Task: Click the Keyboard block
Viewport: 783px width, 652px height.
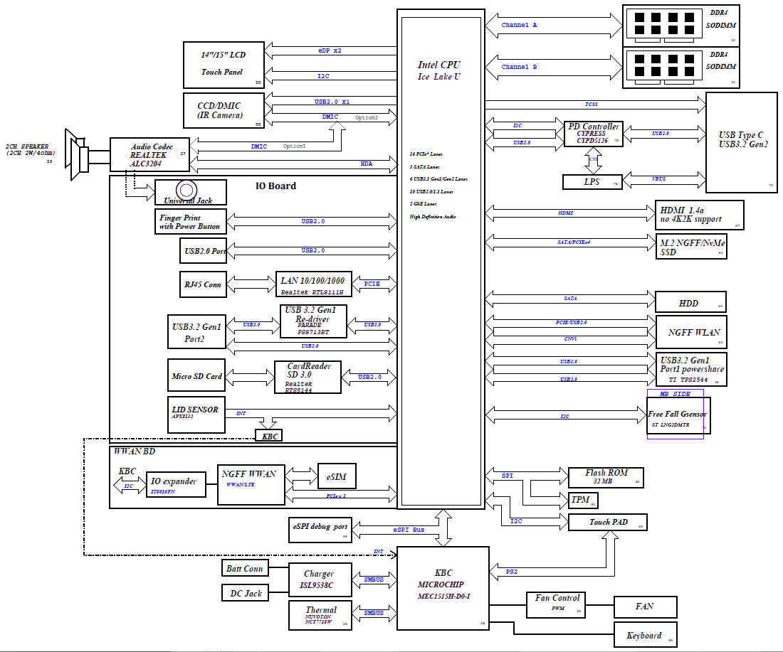Action: pos(645,634)
